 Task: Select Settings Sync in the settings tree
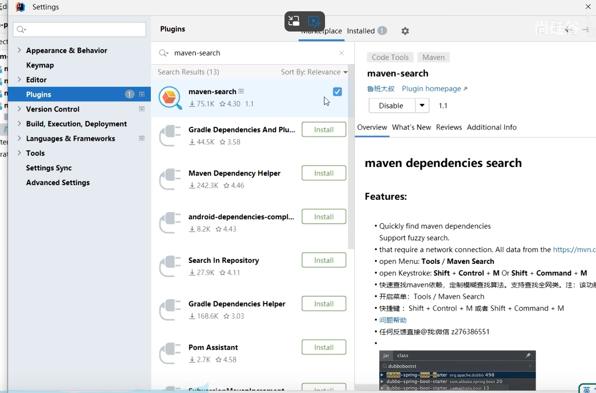49,167
